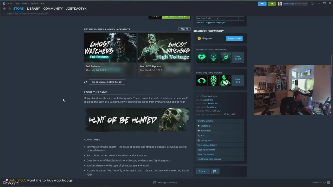Image resolution: width=333 pixels, height=187 pixels.
Task: Open Manage Downloads
Action: tap(165, 183)
